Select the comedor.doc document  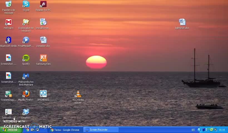click(43, 40)
